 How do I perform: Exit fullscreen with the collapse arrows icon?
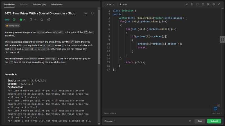coord(219,4)
